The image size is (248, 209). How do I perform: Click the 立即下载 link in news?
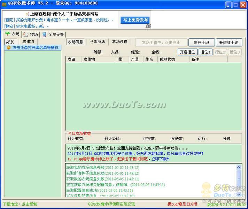point(160,159)
